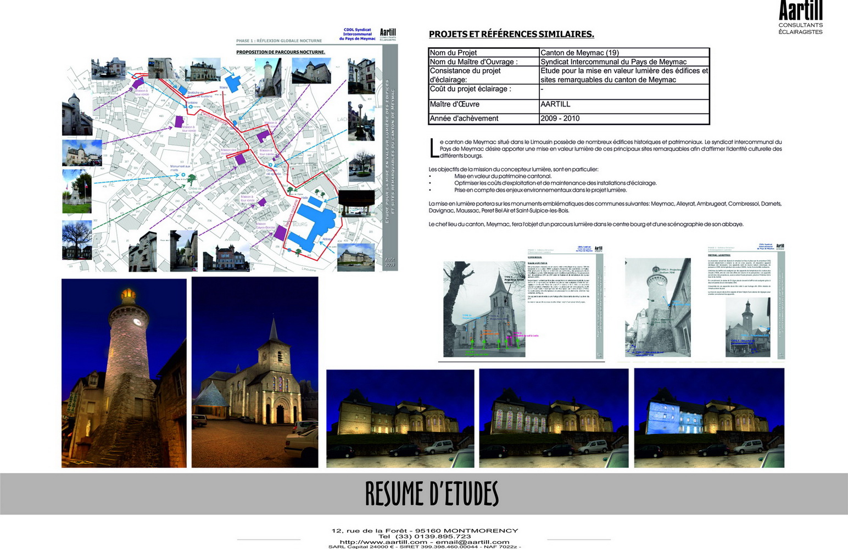848x549 pixels.
Task: Click 'Nom du Maître d'Ouvrage :' label
Action: [x=473, y=61]
